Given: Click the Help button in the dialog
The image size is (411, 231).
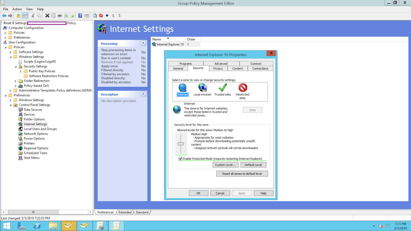Looking at the screenshot, I should (x=264, y=193).
